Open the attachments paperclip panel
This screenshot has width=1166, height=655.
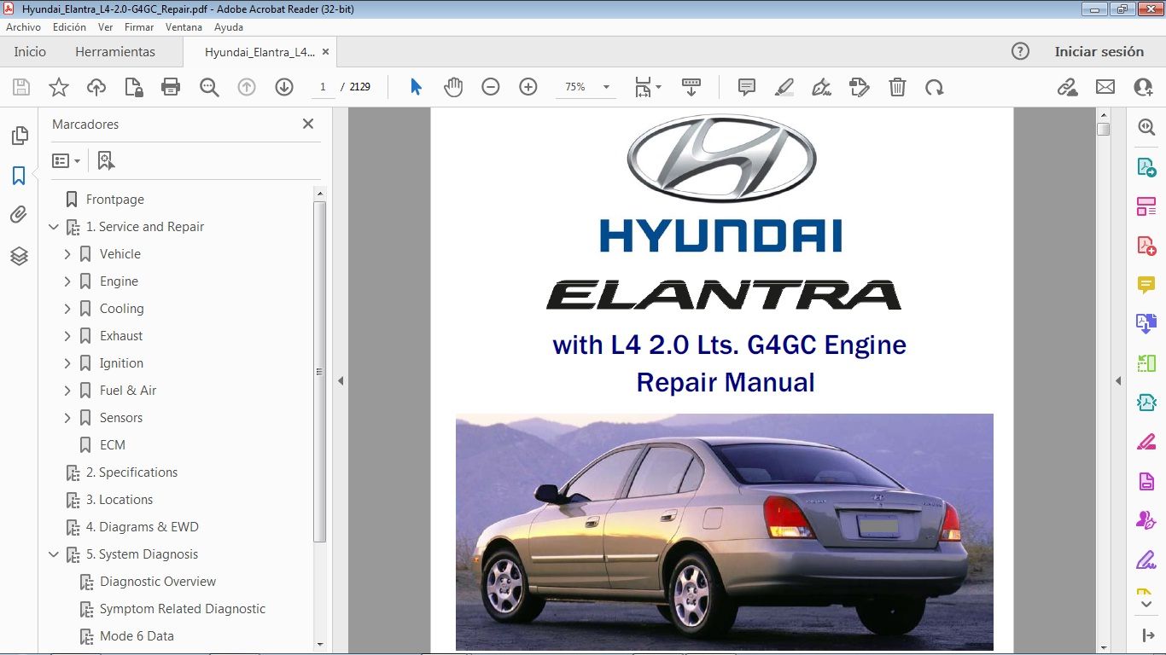coord(19,215)
